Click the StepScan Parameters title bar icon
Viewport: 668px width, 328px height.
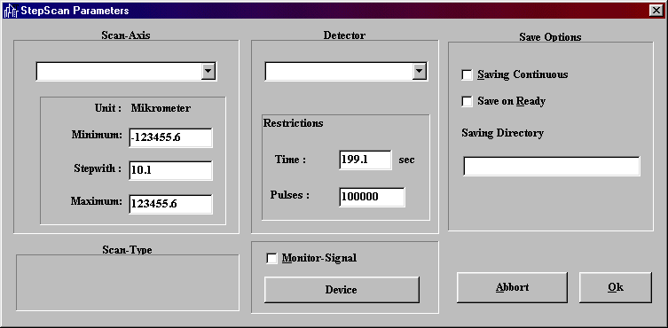11,11
